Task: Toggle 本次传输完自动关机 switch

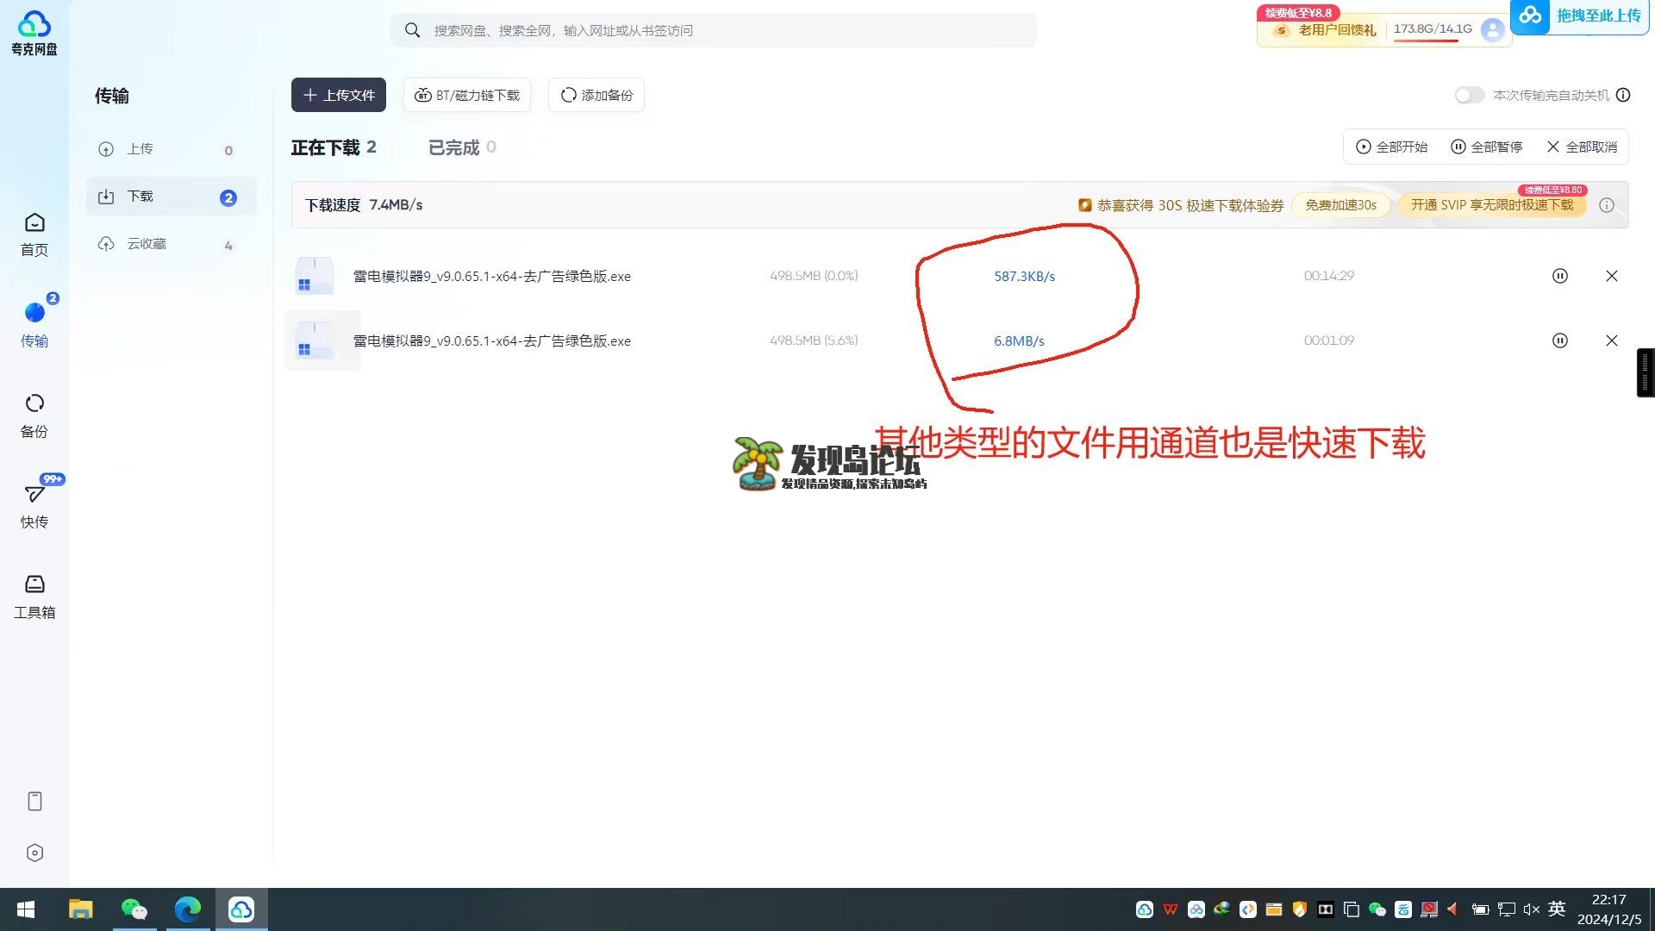Action: tap(1470, 95)
